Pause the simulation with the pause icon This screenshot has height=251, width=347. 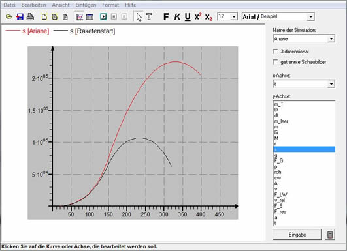[124, 16]
